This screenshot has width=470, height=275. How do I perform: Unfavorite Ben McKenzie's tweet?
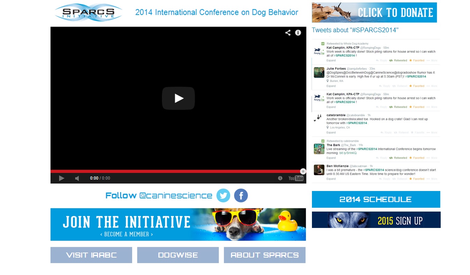click(417, 179)
